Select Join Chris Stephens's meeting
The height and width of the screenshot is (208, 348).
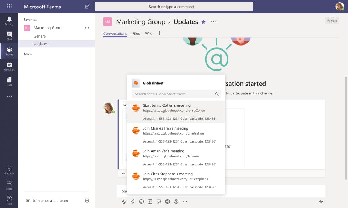(x=176, y=180)
